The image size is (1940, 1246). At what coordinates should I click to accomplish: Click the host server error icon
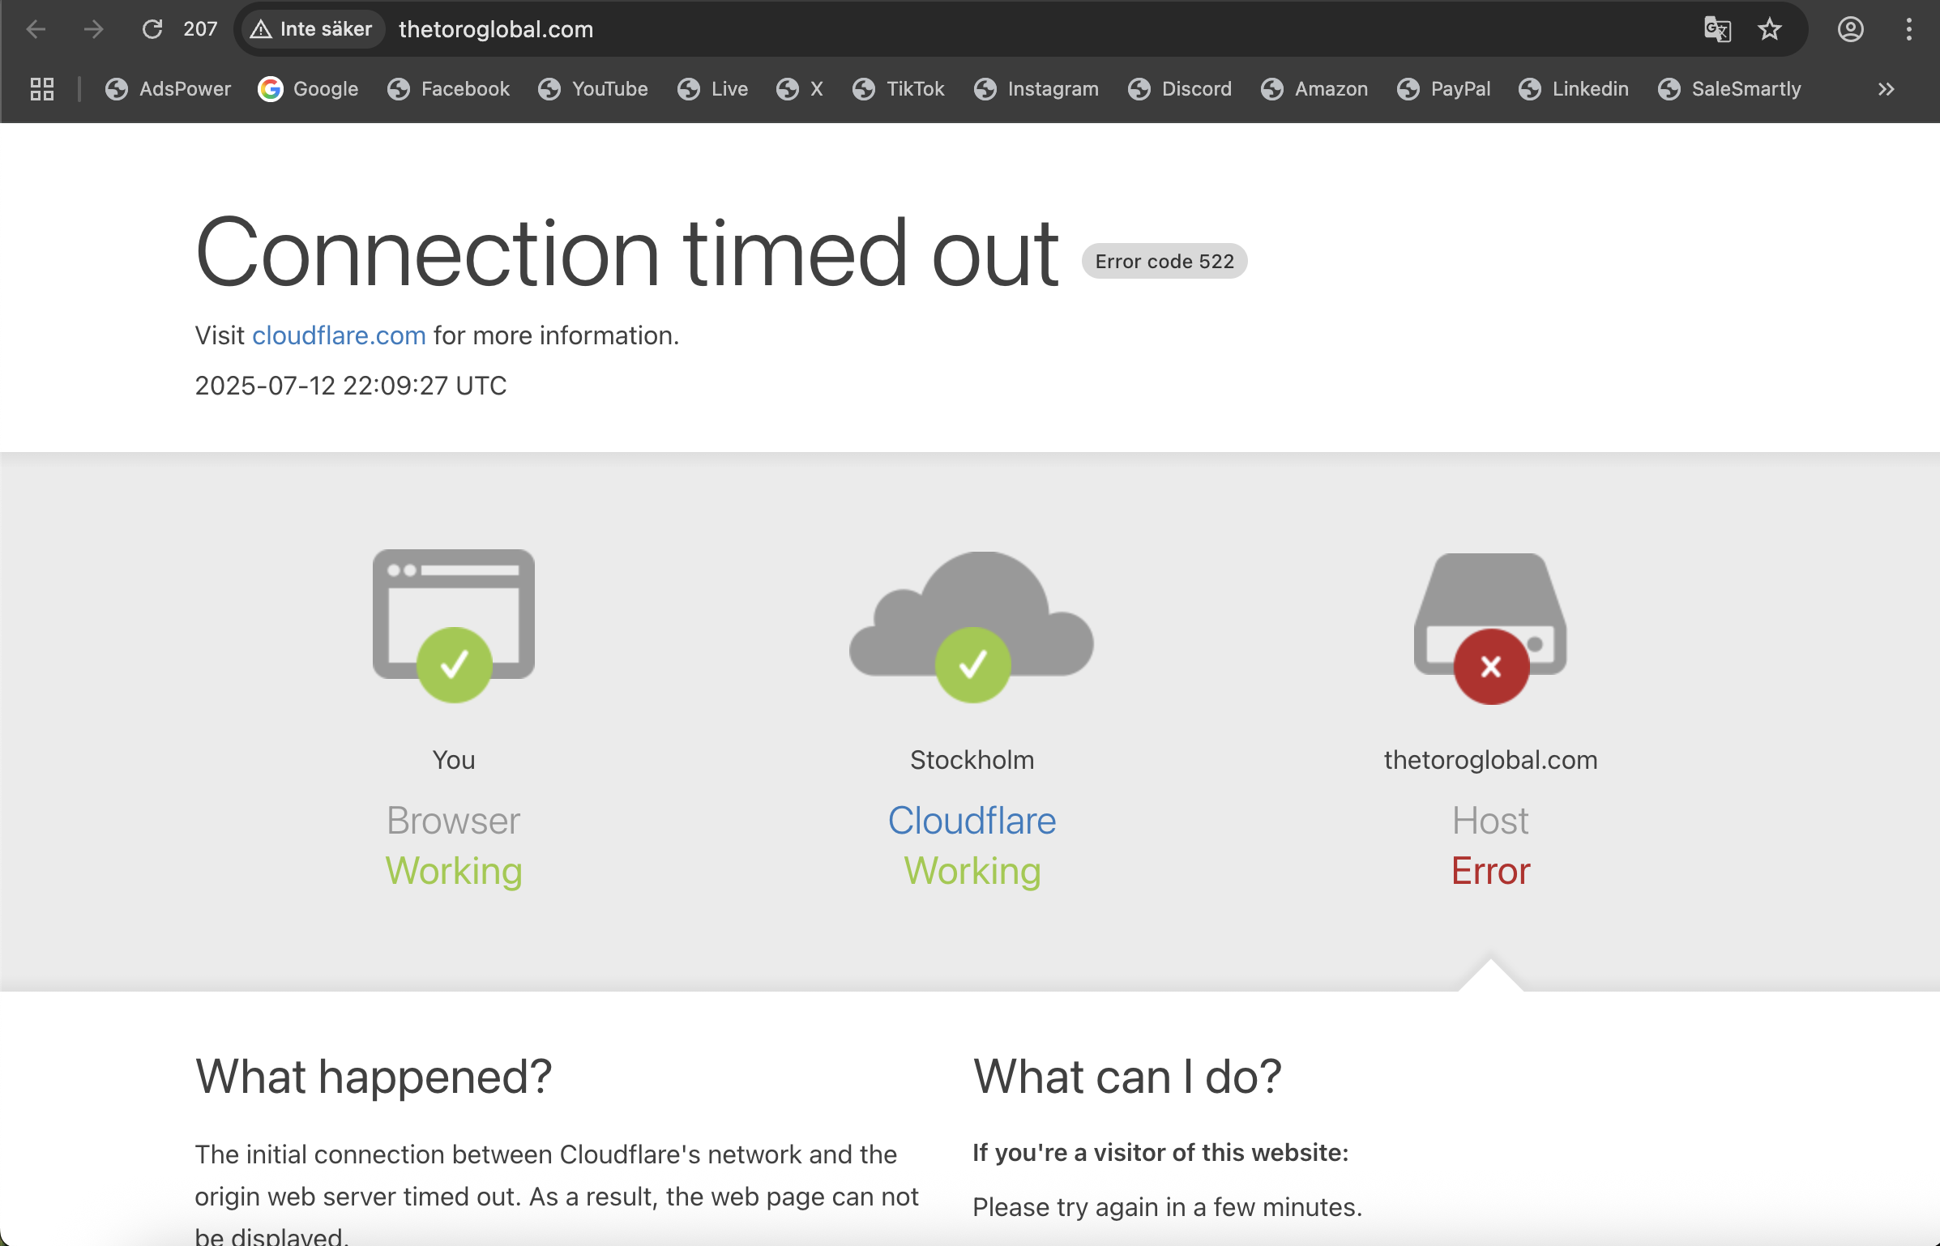[x=1490, y=629]
